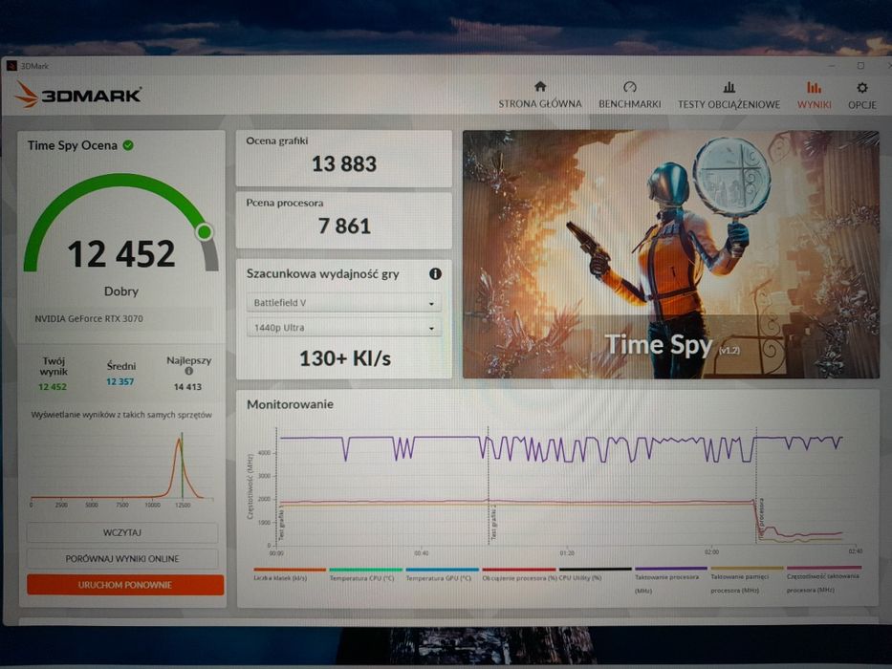Open the Opcje settings tab

tap(861, 95)
